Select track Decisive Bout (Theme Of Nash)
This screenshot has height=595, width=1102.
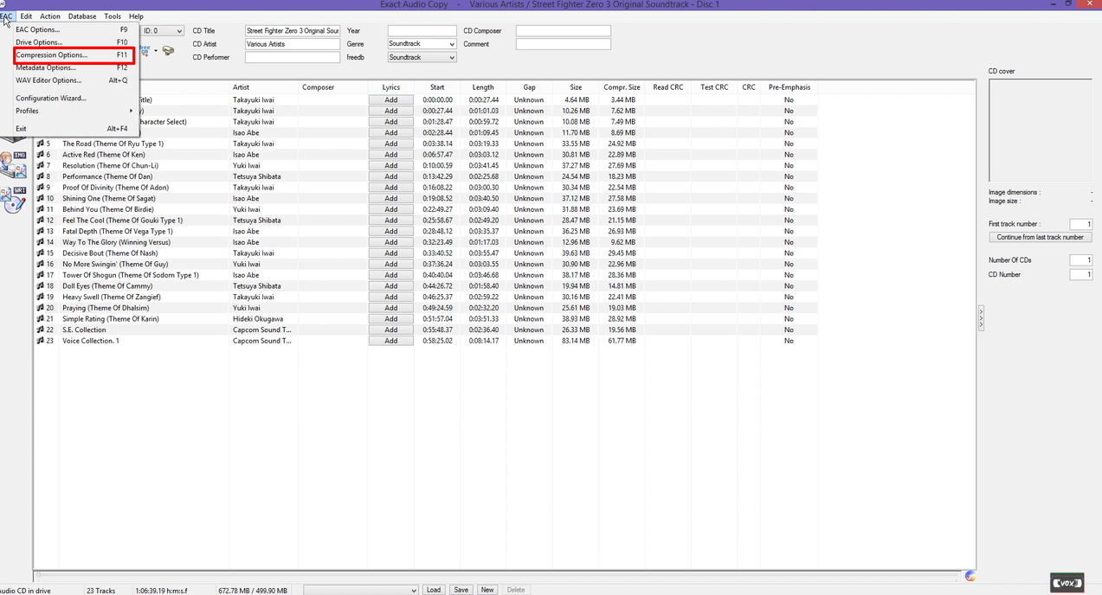110,253
